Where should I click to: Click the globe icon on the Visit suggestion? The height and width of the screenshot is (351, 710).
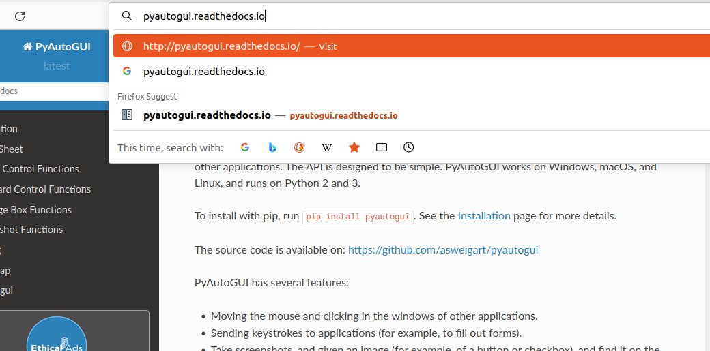(x=127, y=46)
